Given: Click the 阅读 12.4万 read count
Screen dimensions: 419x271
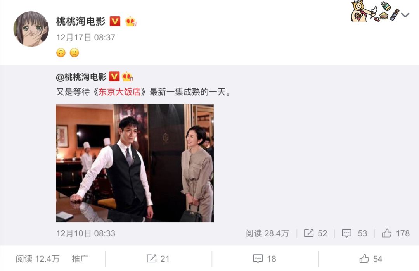Looking at the screenshot, I should coord(37,259).
